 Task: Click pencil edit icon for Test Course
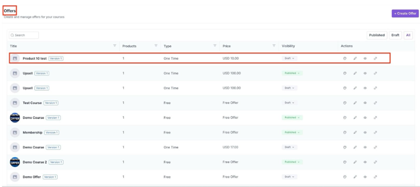tap(355, 103)
